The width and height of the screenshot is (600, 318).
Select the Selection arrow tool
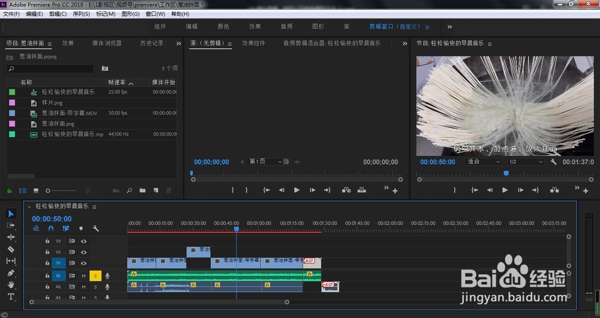pos(11,214)
